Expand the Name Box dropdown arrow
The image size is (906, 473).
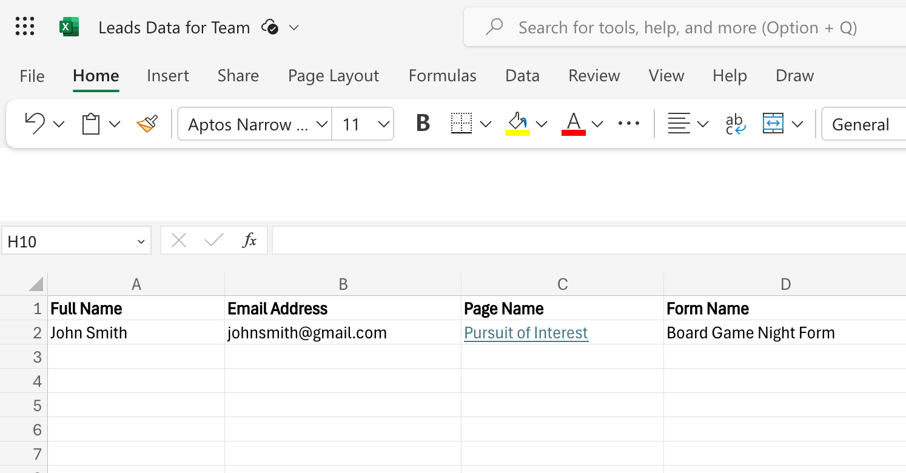point(141,242)
